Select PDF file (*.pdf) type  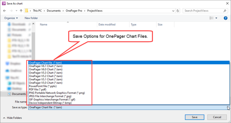pyautogui.click(x=129, y=89)
